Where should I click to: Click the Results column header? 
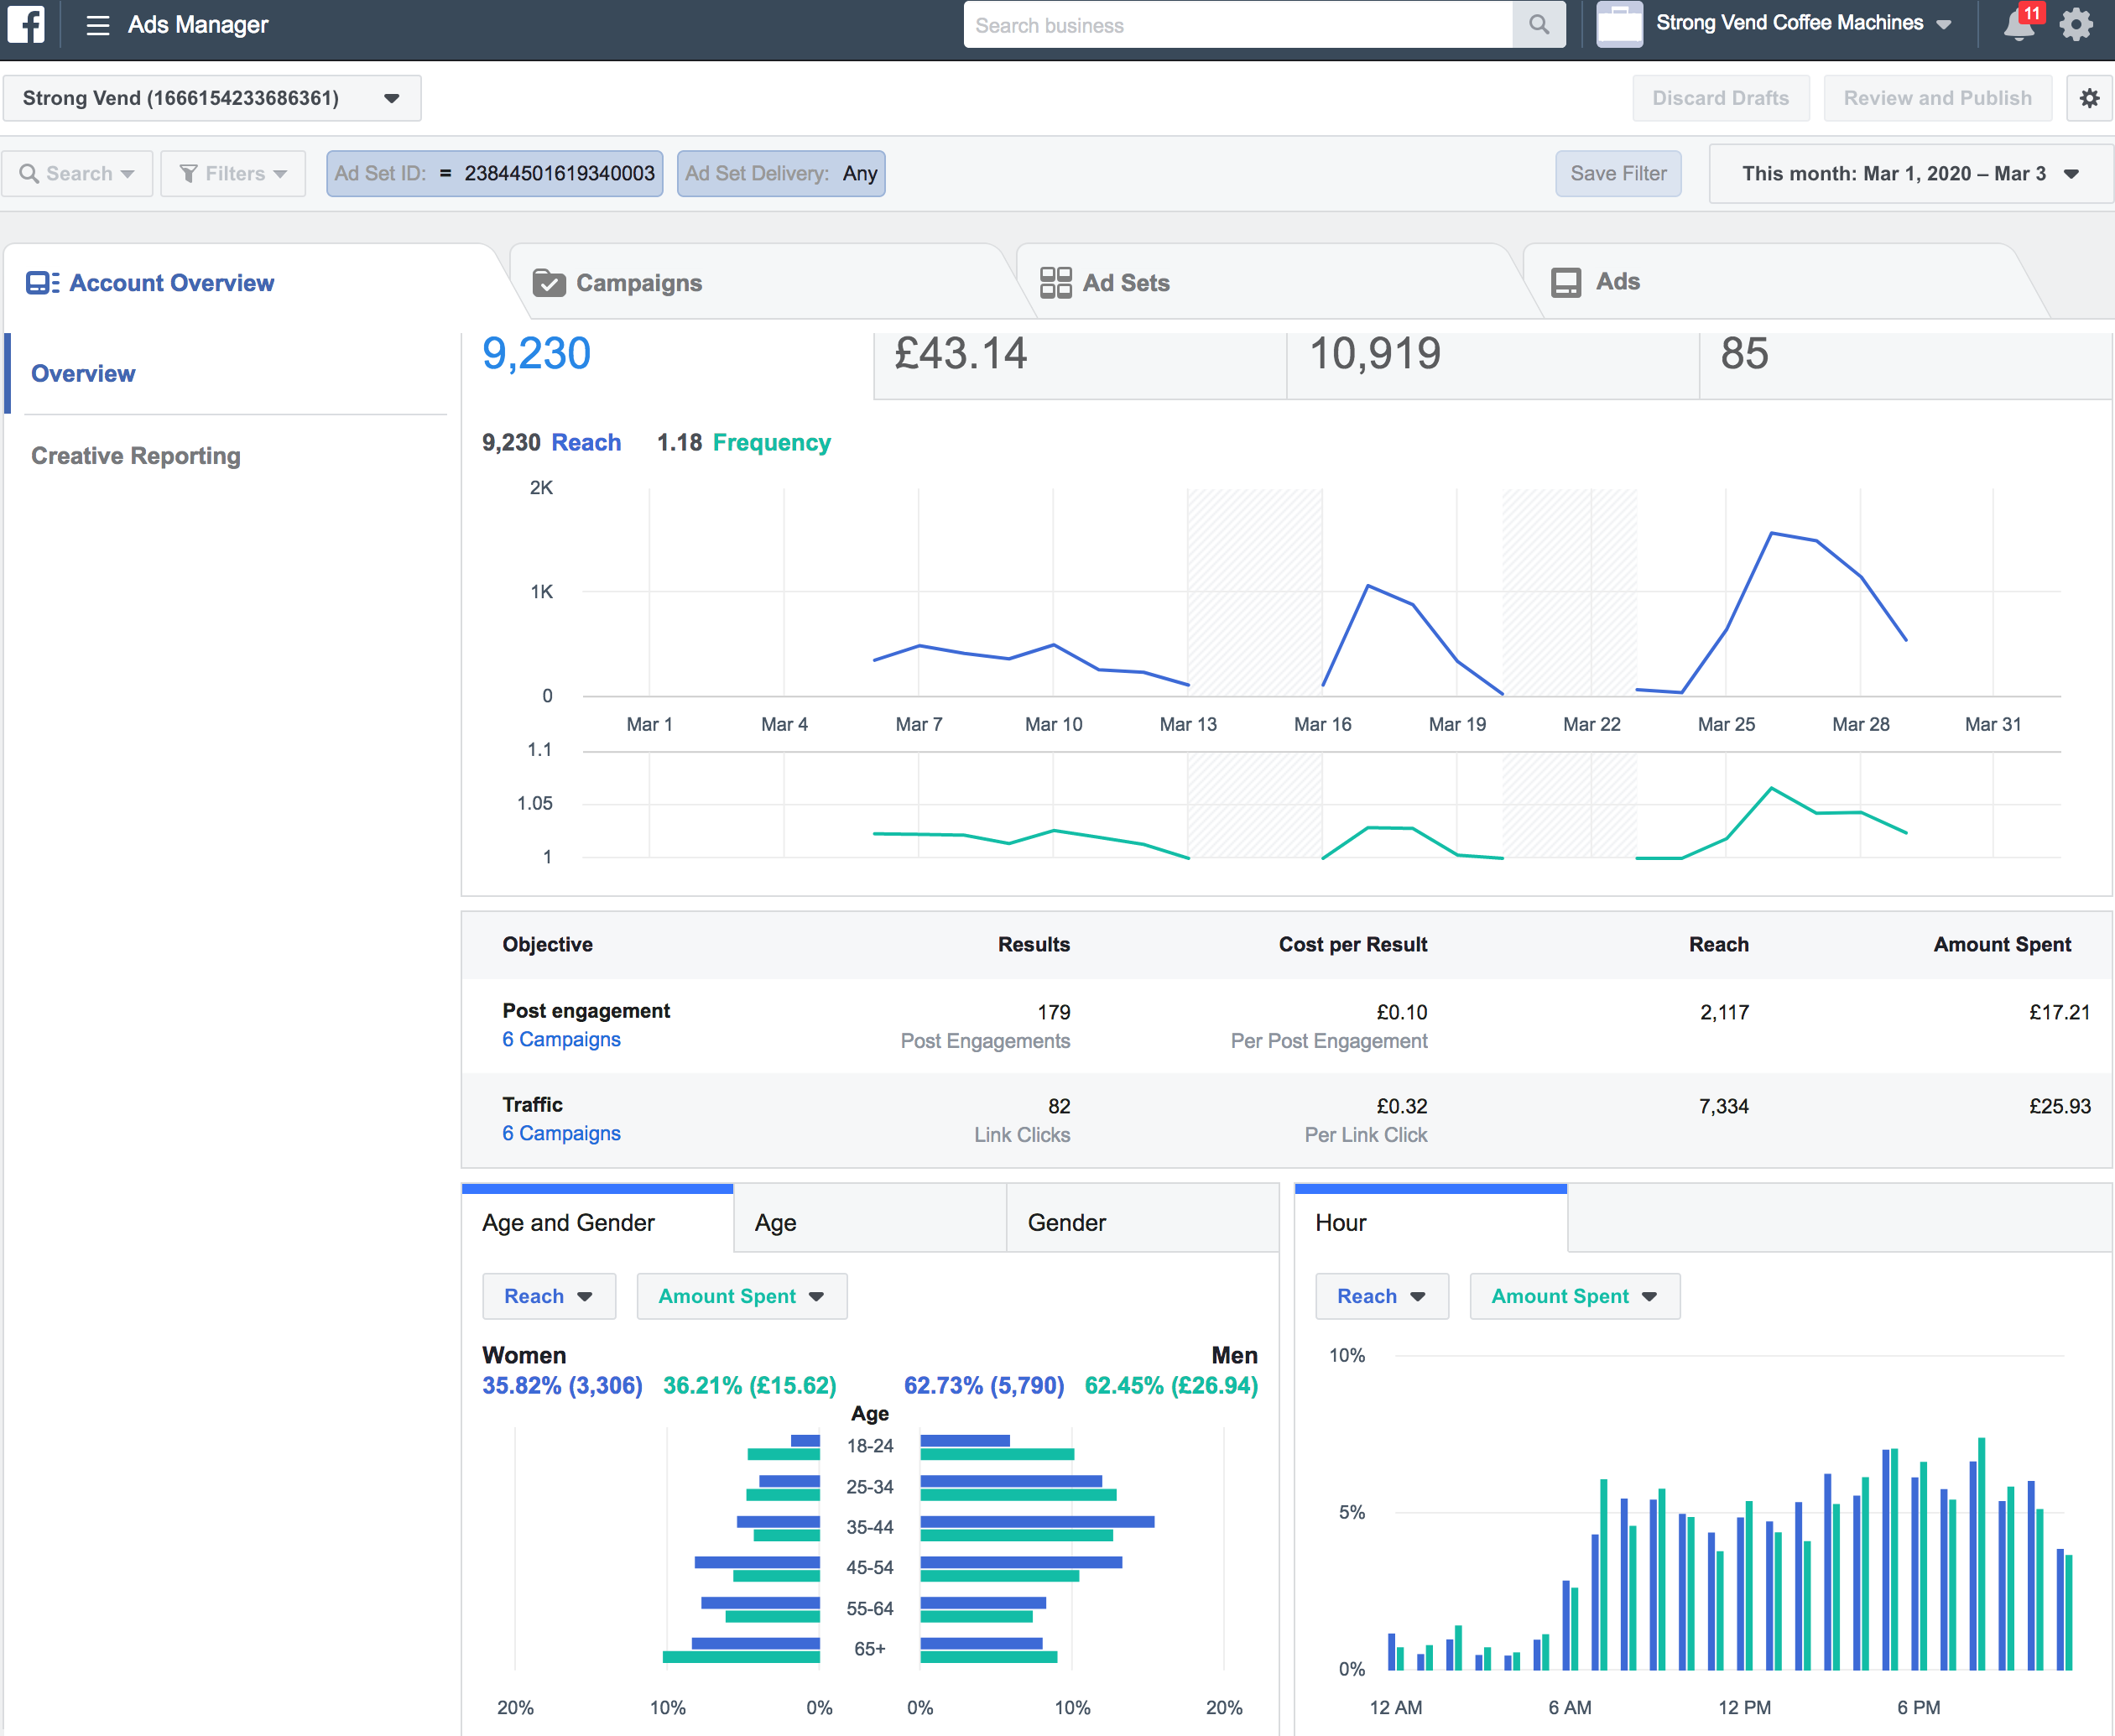[x=1034, y=945]
